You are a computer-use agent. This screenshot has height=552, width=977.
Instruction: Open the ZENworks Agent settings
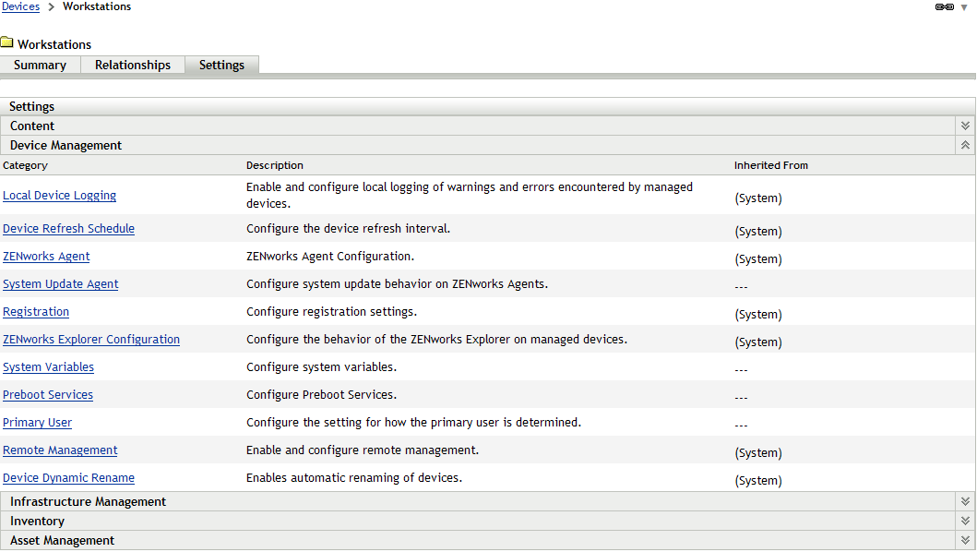45,256
